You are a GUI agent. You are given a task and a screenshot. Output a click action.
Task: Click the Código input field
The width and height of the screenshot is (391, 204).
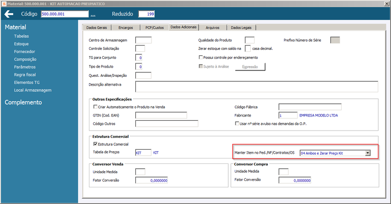coord(65,14)
